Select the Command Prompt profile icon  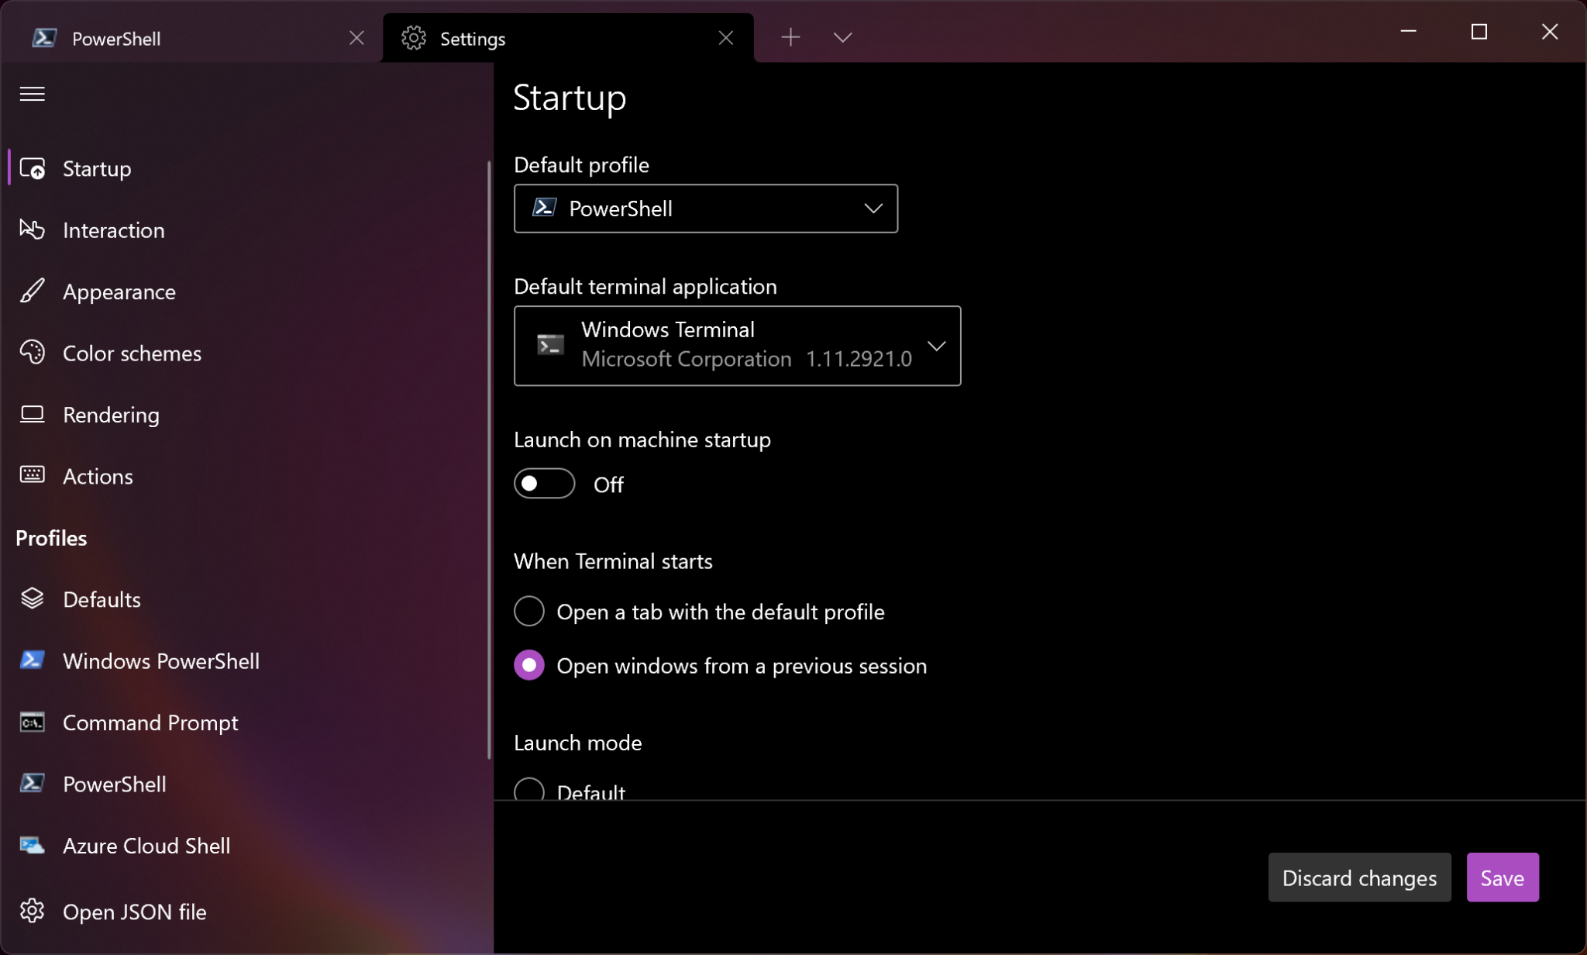point(32,722)
